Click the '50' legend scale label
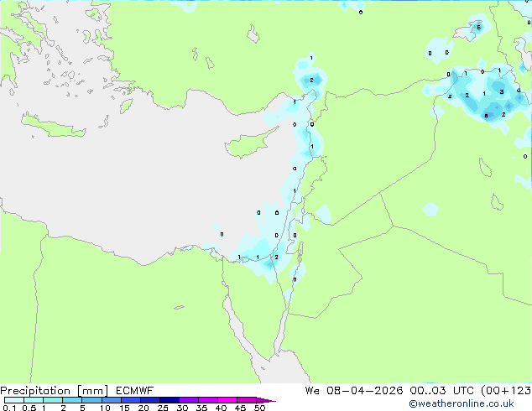 coord(260,408)
